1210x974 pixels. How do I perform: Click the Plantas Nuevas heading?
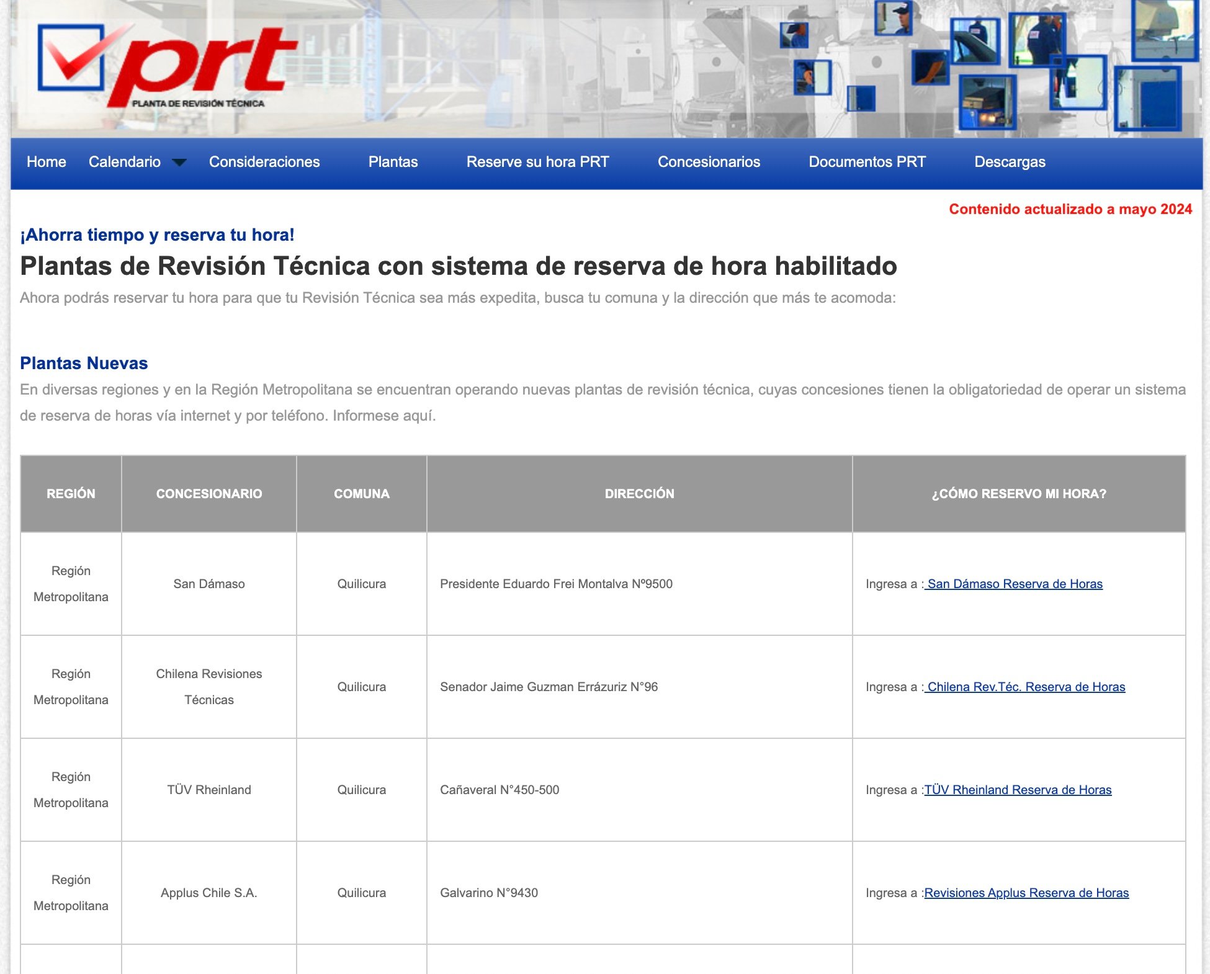coord(84,363)
